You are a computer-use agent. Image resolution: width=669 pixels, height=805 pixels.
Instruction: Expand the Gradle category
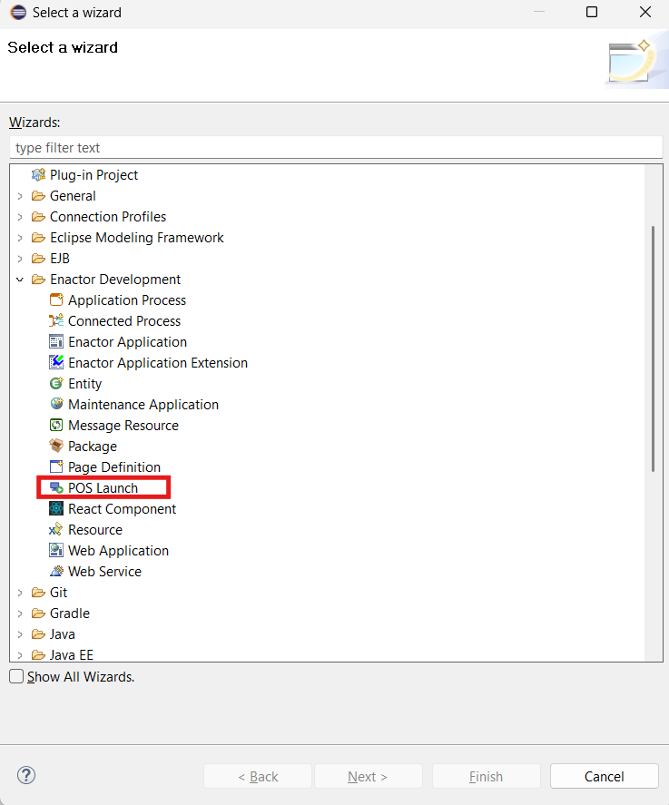tap(20, 614)
